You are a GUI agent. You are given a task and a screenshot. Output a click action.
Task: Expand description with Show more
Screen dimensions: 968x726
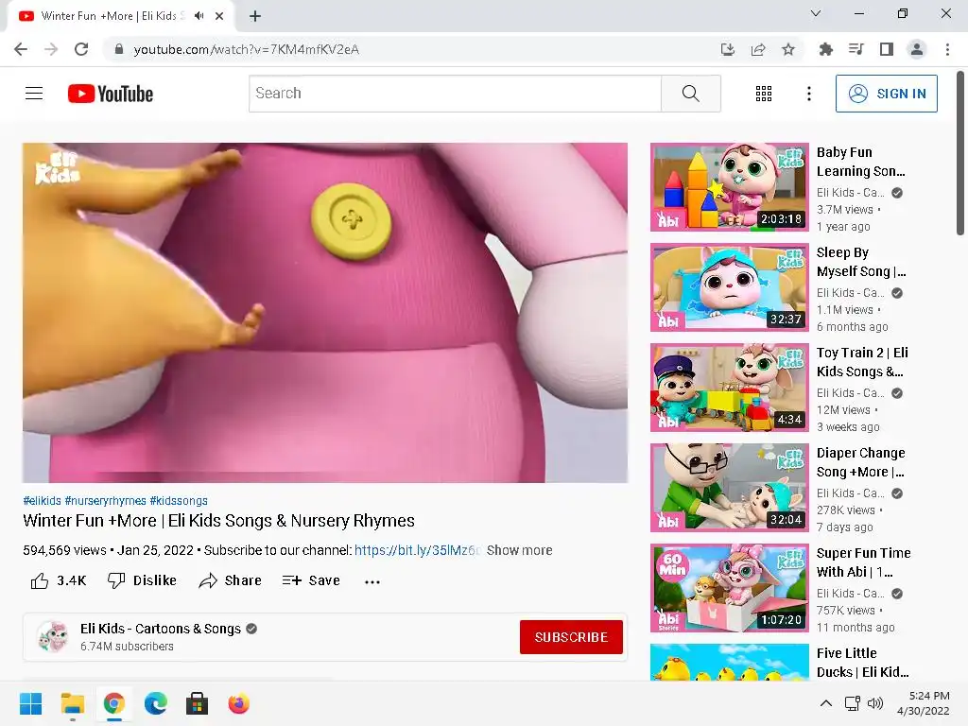(519, 550)
